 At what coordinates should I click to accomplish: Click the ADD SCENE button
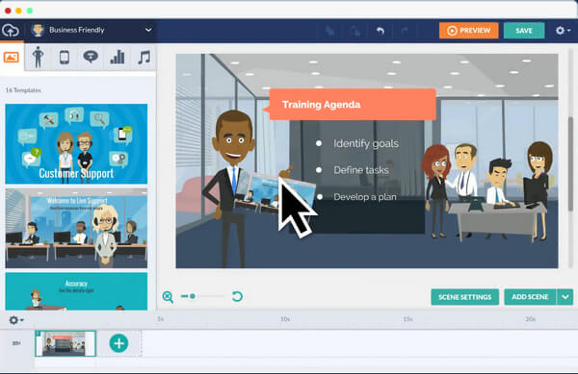530,297
